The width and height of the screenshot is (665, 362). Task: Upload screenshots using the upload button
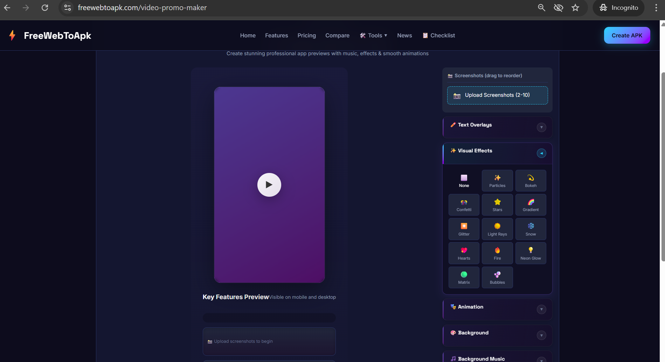(x=497, y=95)
